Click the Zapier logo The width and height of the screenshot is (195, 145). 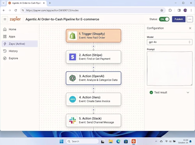(x=15, y=19)
